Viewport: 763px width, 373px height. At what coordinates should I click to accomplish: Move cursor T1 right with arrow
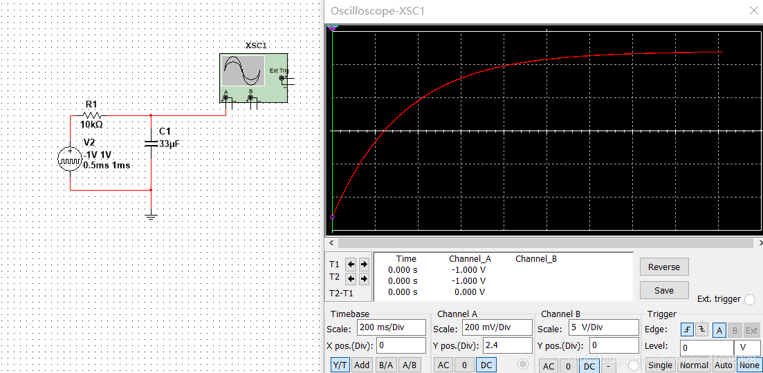(x=364, y=265)
